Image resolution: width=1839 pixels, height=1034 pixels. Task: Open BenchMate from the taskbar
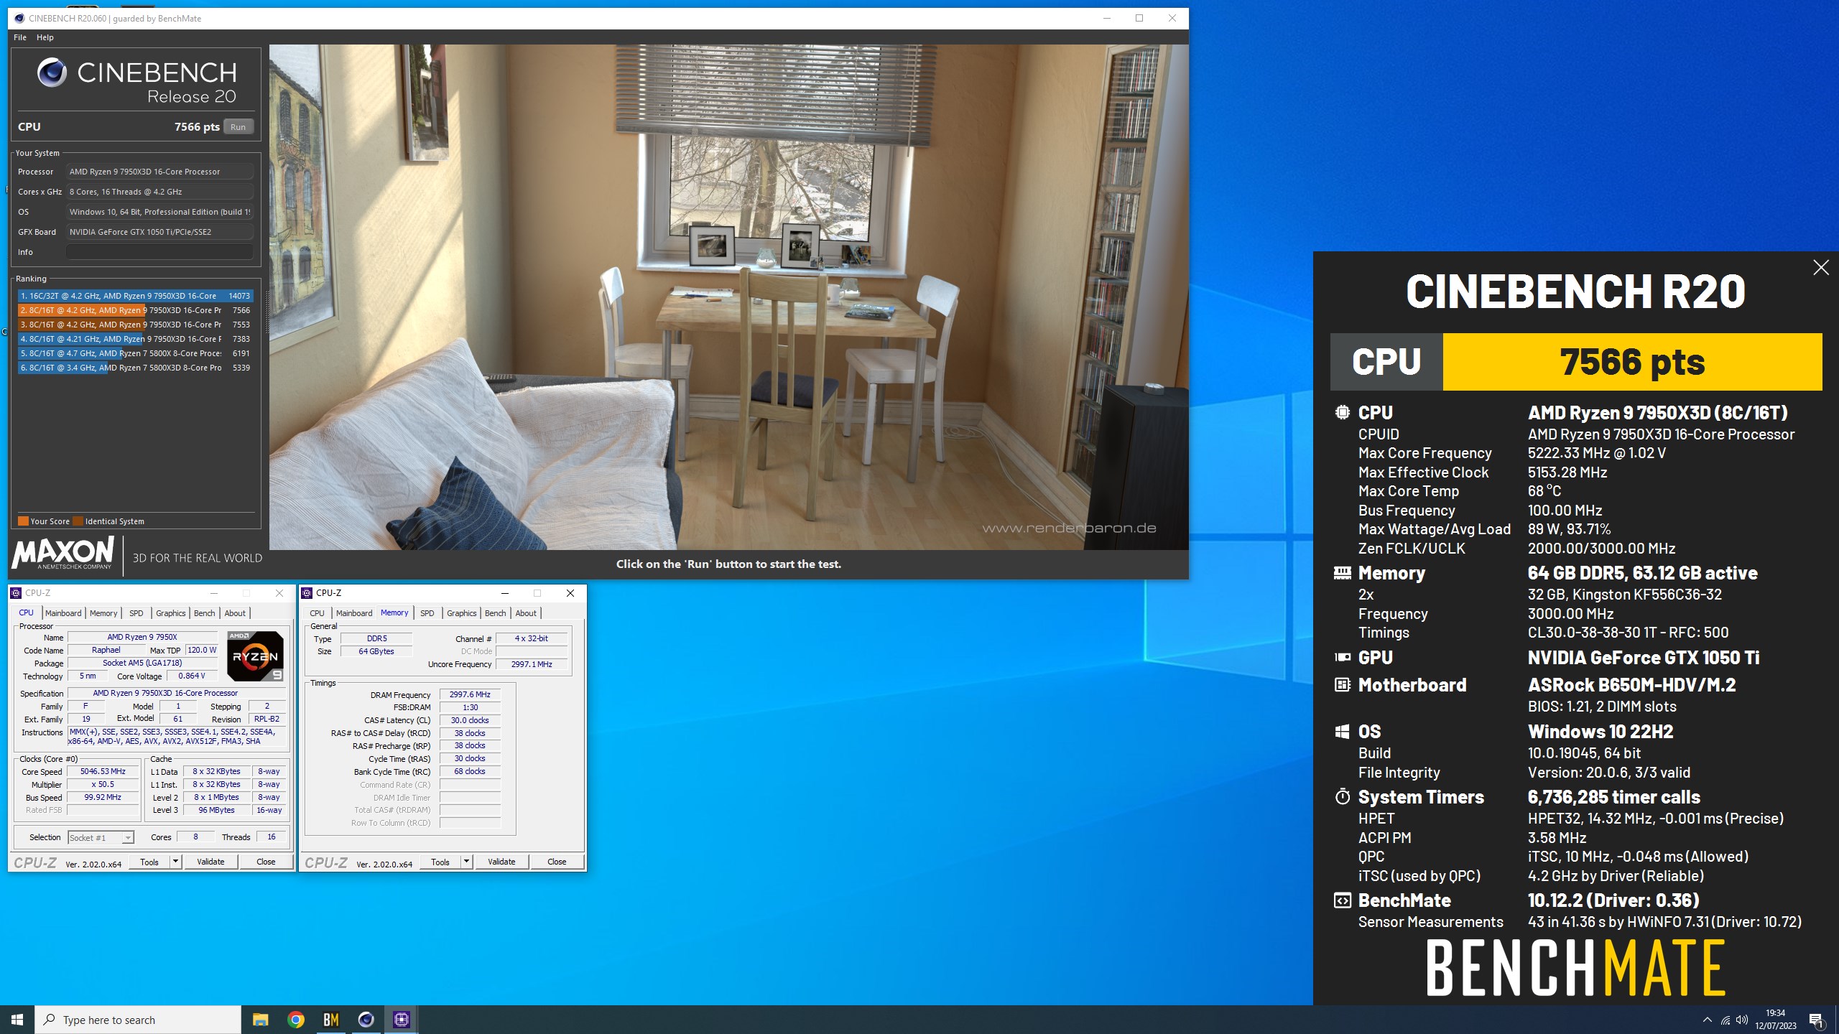(x=330, y=1020)
